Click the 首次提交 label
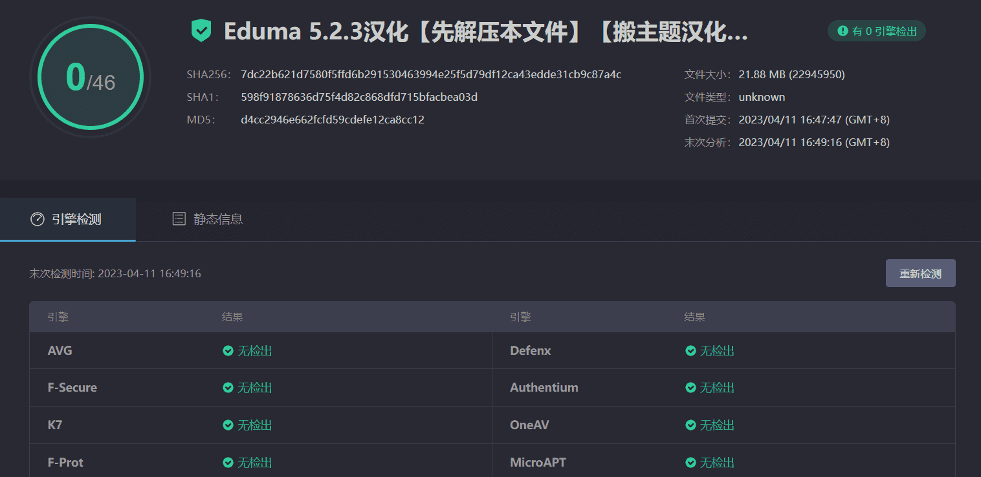The image size is (981, 477). (x=708, y=120)
